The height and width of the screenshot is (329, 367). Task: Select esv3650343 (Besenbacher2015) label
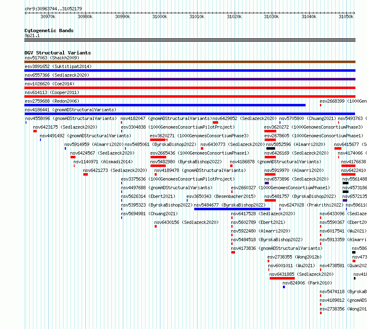tap(221, 196)
